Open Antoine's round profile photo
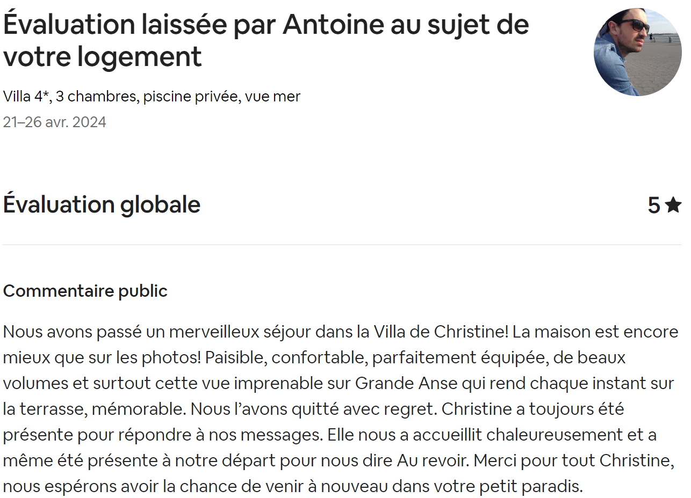This screenshot has height=498, width=691. pyautogui.click(x=637, y=52)
